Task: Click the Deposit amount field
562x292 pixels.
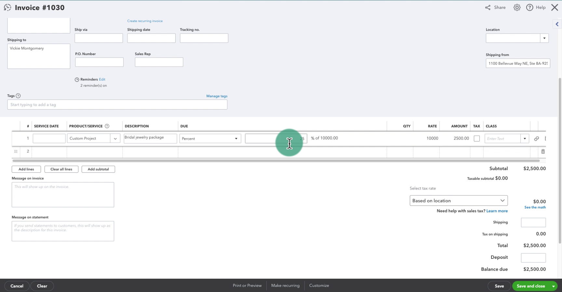Action: click(x=533, y=258)
